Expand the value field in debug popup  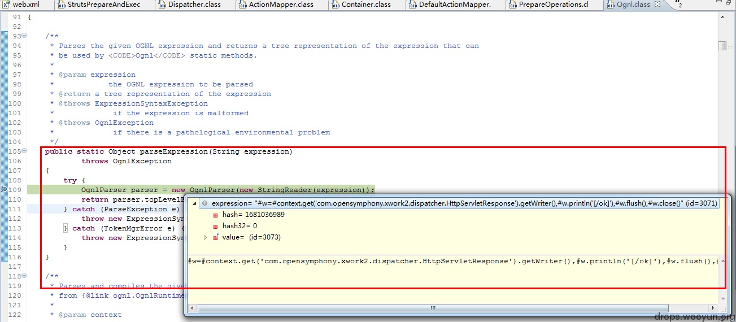[205, 237]
